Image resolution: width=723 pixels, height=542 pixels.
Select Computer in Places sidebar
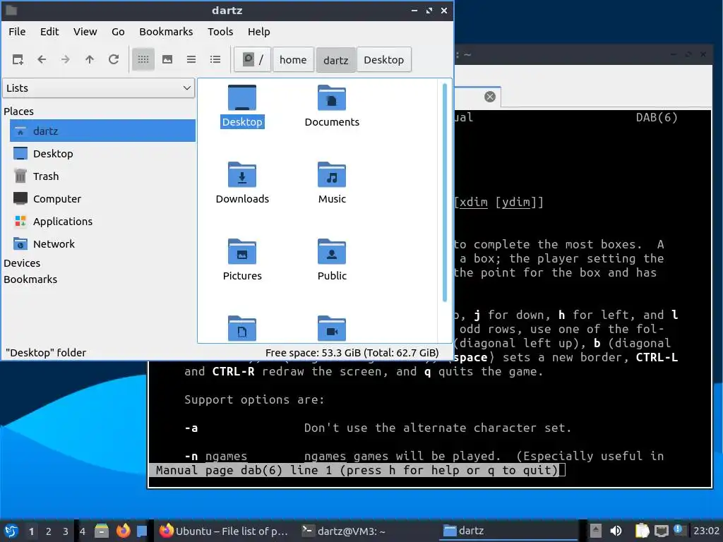(102, 198)
